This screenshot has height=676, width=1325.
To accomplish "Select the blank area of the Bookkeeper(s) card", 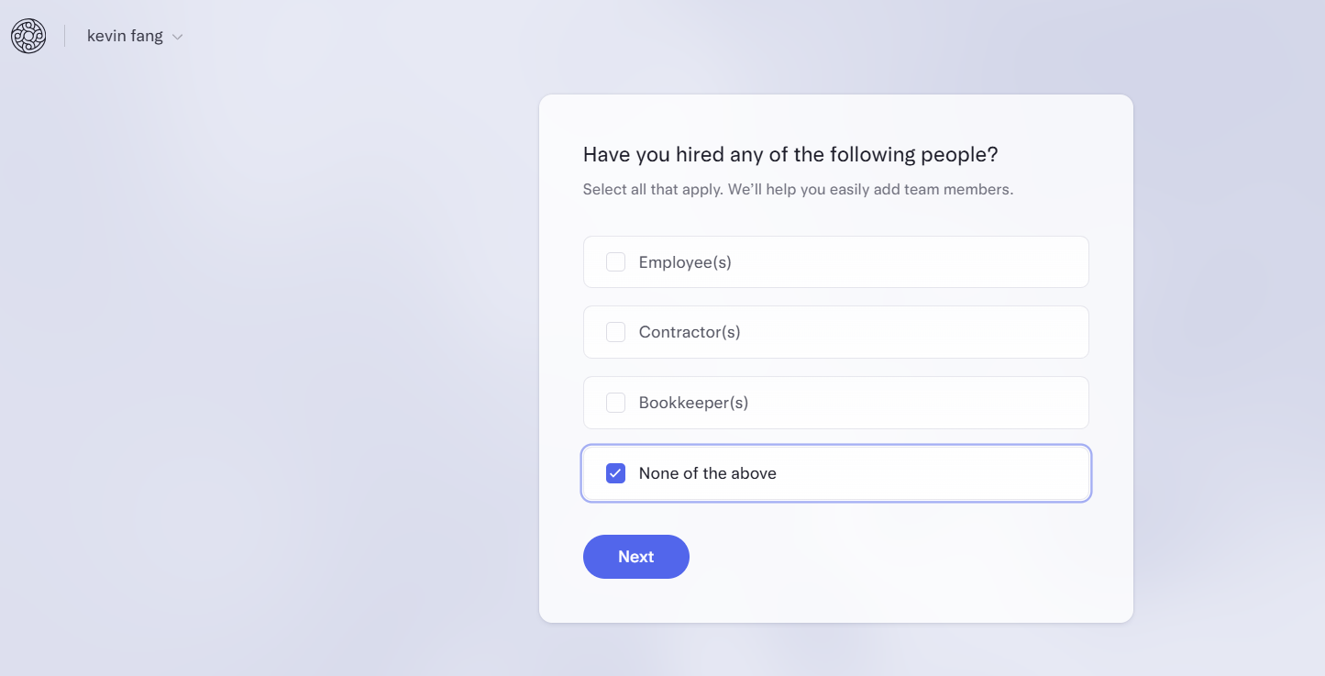I will tap(917, 403).
